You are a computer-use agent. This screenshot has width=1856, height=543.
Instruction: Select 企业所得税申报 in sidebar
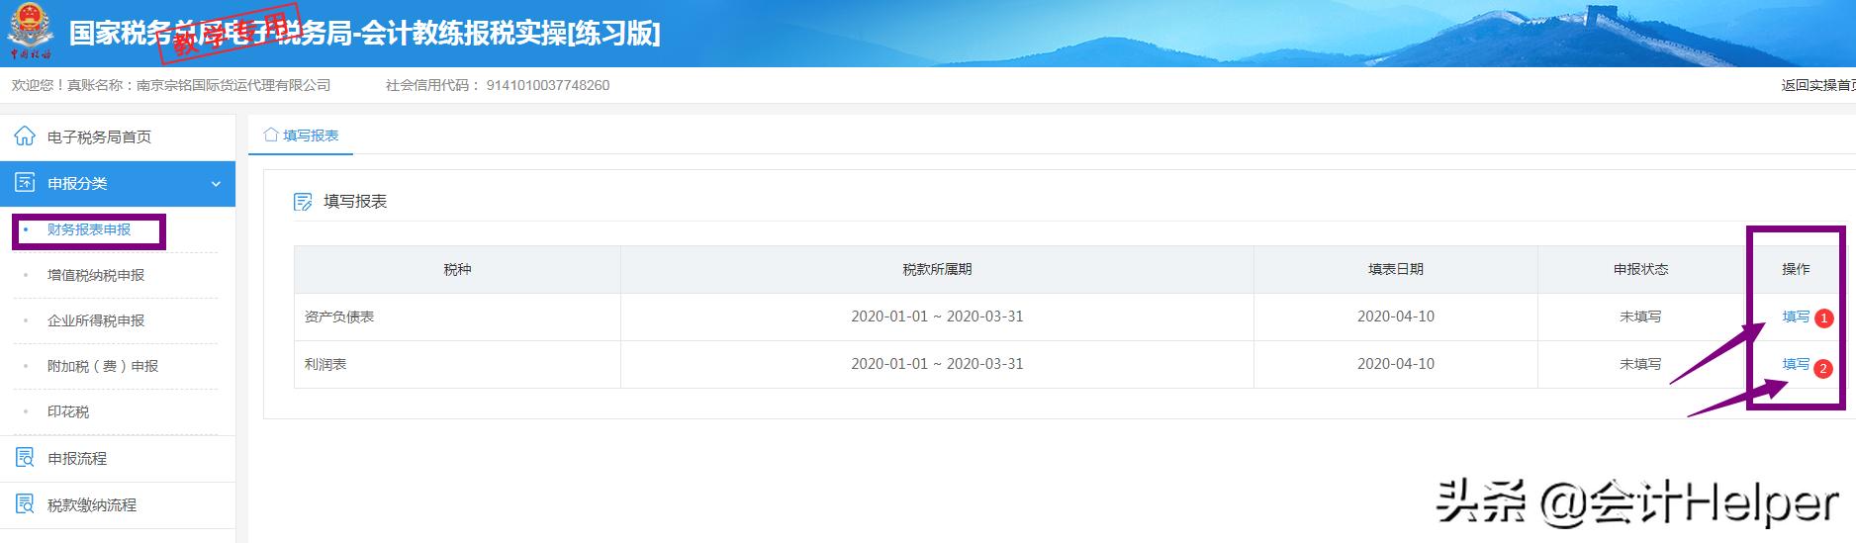point(96,320)
